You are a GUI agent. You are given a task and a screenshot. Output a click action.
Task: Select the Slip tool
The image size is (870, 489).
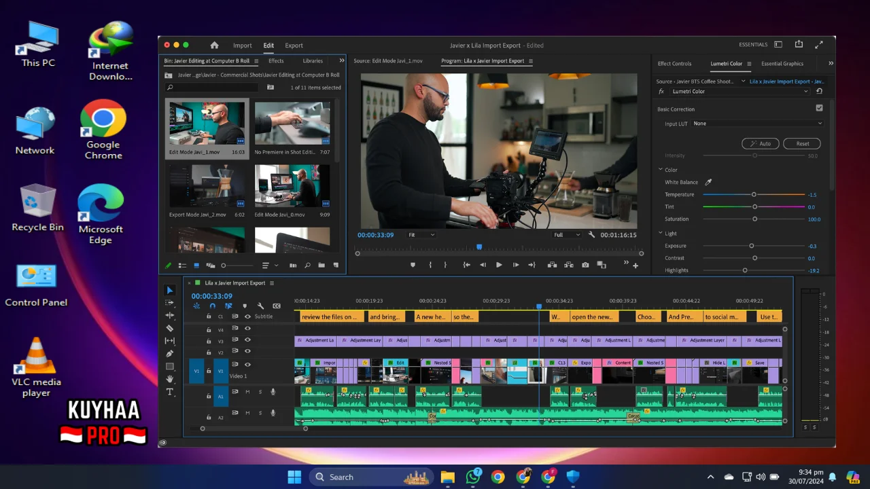click(x=170, y=341)
